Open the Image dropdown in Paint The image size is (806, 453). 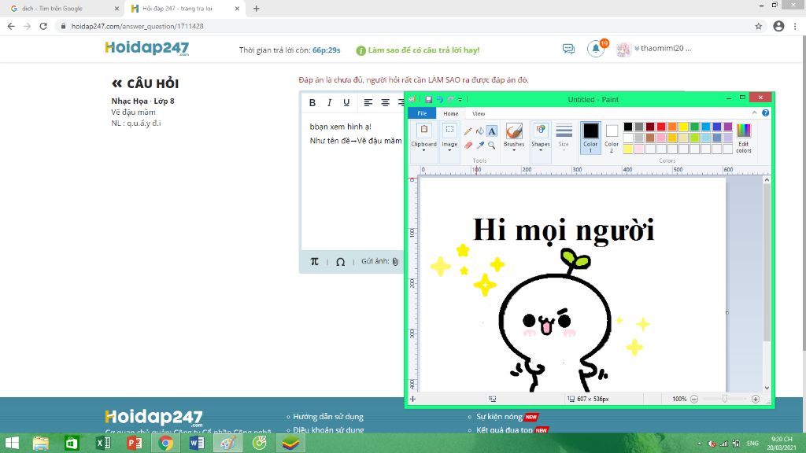(449, 146)
